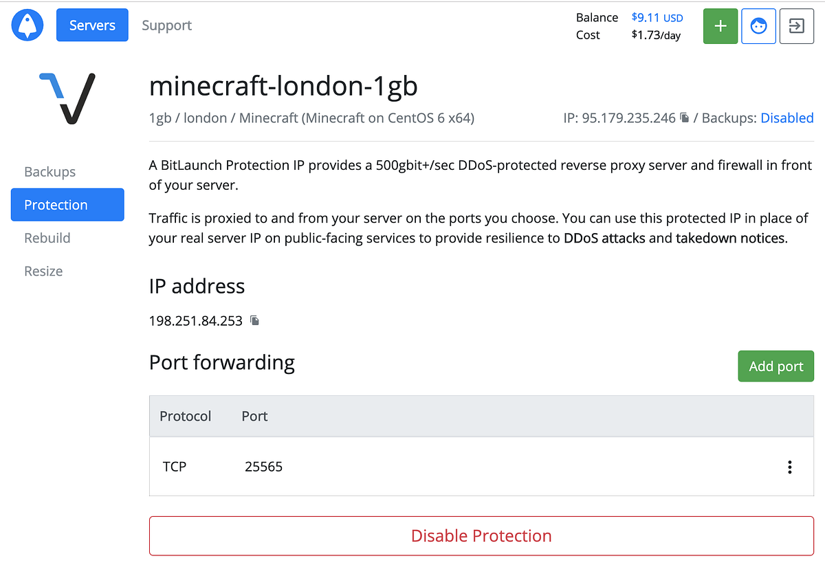The width and height of the screenshot is (825, 565).
Task: Copy the server IP address 95.179.235.246
Action: (x=683, y=118)
